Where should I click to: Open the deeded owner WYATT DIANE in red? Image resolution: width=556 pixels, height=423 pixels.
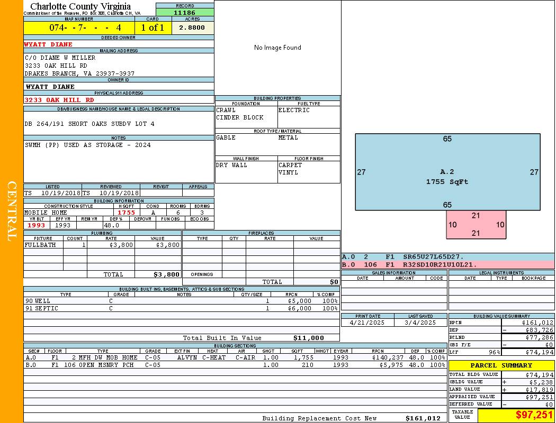pyautogui.click(x=49, y=44)
